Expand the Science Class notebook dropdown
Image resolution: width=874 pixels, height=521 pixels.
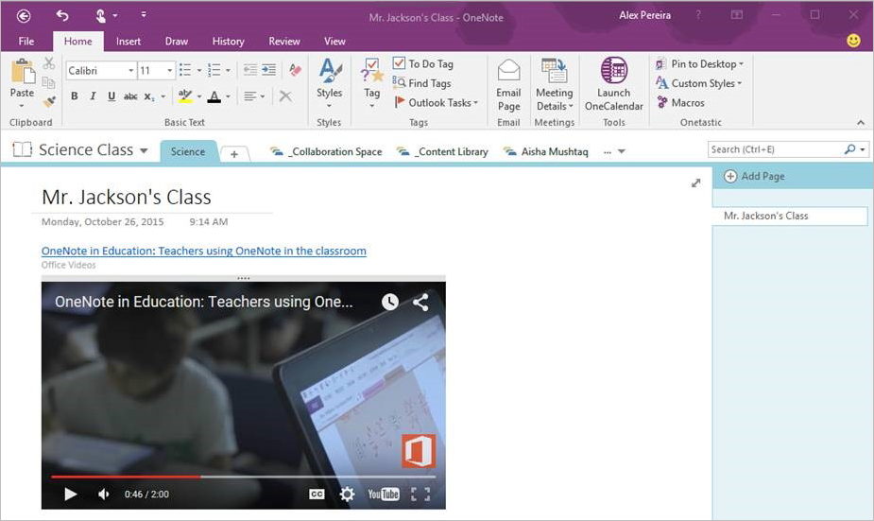[144, 151]
